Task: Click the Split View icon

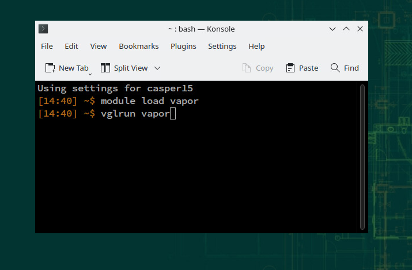Action: click(x=105, y=68)
